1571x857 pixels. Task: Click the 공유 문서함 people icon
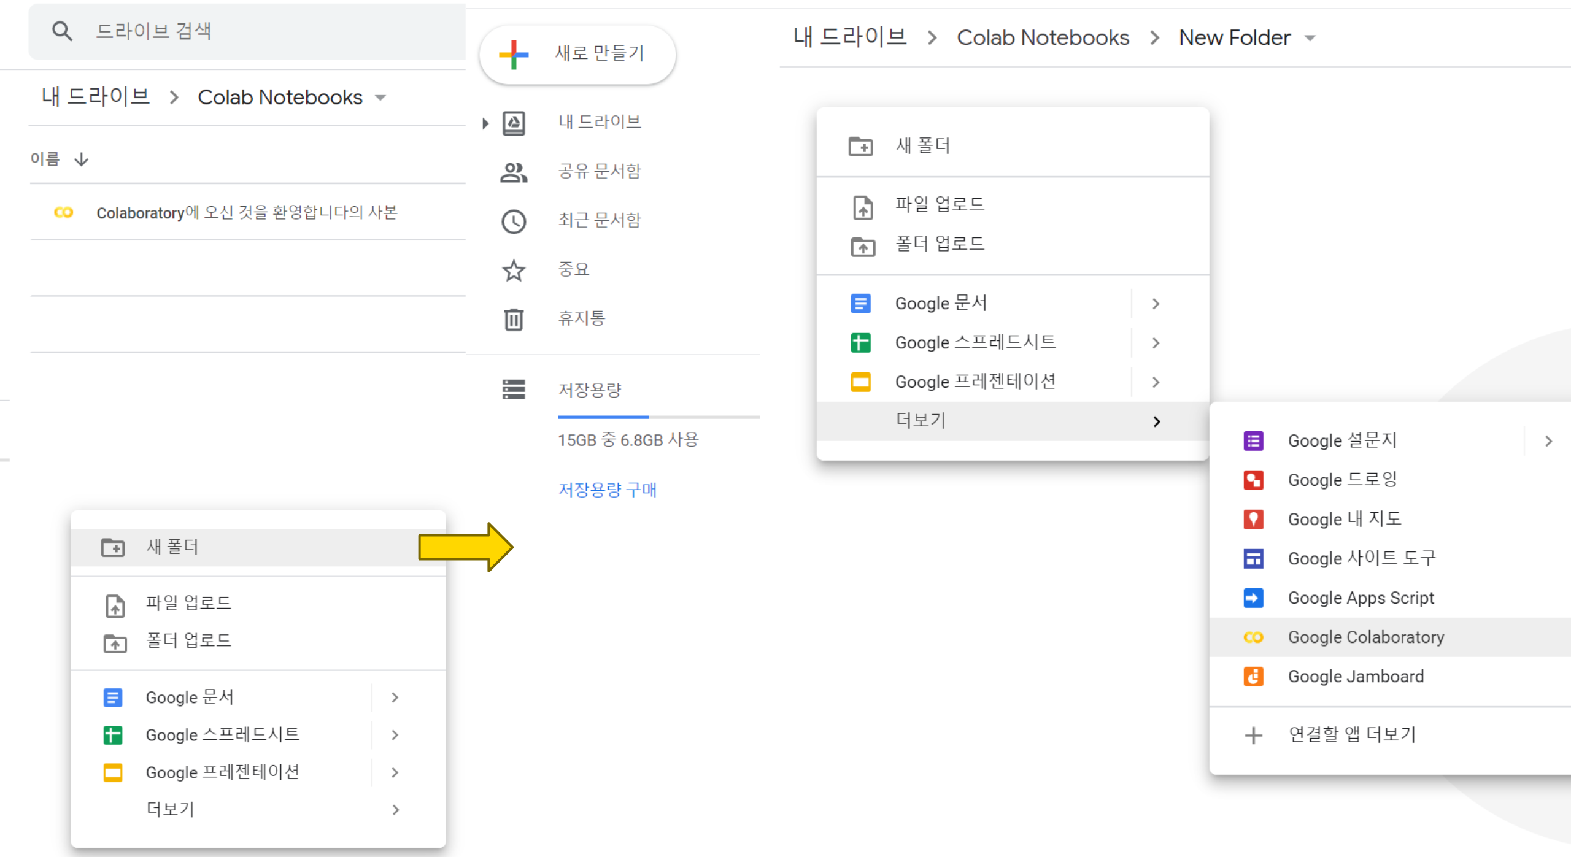click(x=514, y=172)
